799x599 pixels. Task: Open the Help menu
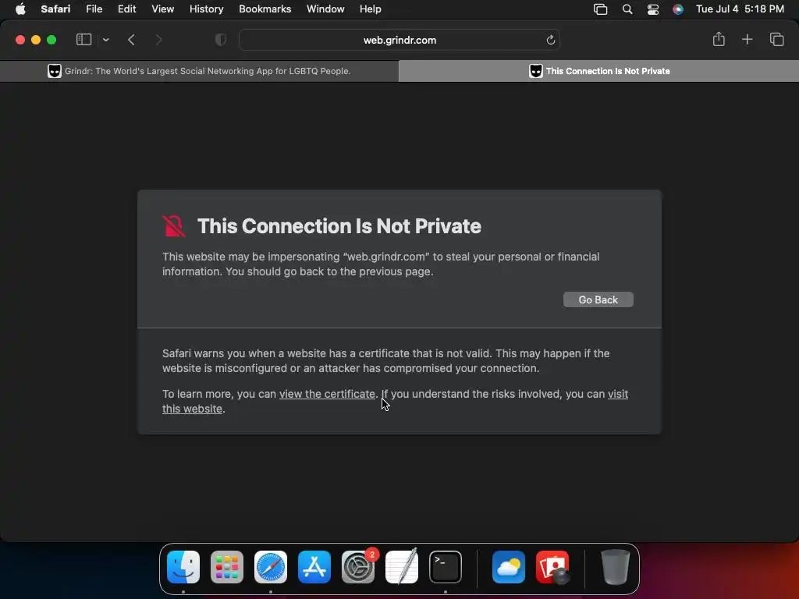370,9
